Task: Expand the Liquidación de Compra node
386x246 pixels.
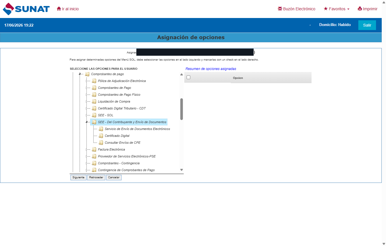Action: click(87, 101)
